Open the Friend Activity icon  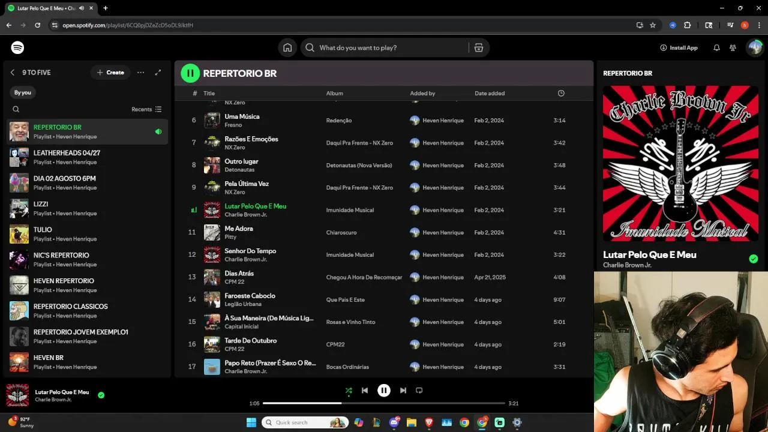click(733, 47)
